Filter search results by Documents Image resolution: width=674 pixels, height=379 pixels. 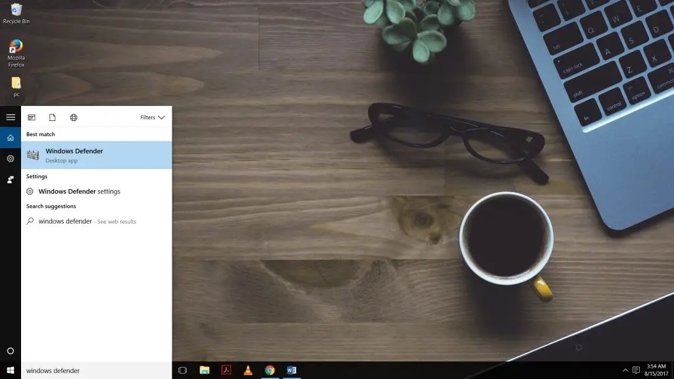point(53,117)
